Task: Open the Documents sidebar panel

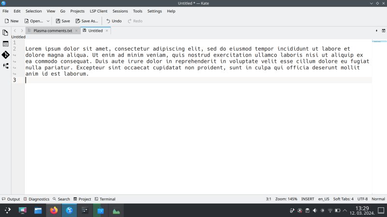Action: (x=5, y=33)
